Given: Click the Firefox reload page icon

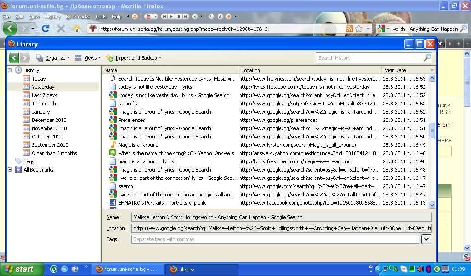Looking at the screenshot, I should [46, 29].
